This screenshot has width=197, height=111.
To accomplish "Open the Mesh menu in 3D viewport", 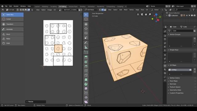I will 126,10.
